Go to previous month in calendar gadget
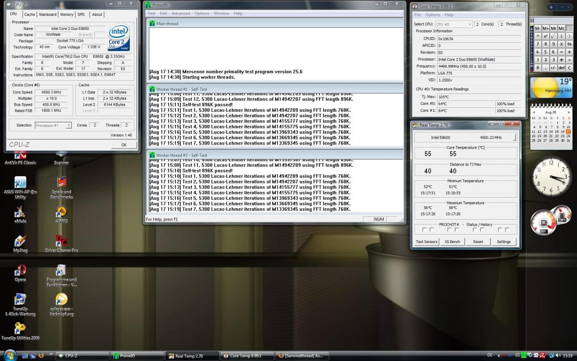This screenshot has width=577, height=361. tap(534, 112)
